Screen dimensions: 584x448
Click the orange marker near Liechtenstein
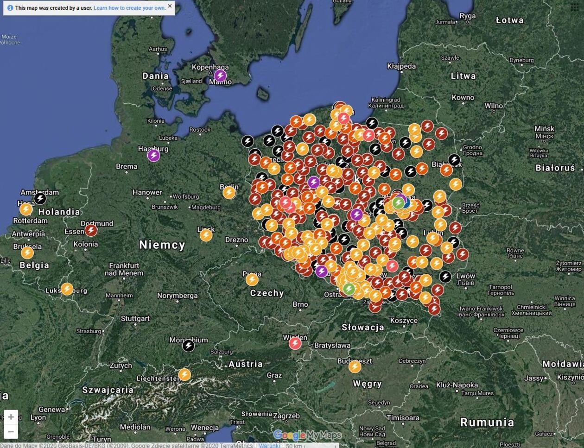(184, 374)
